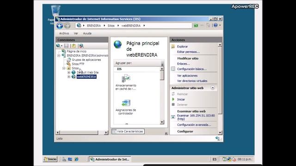Open Enlaces link
Viewport: 296px width, 166px height.
[184, 64]
